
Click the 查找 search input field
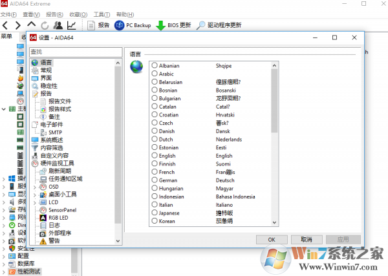(x=76, y=52)
